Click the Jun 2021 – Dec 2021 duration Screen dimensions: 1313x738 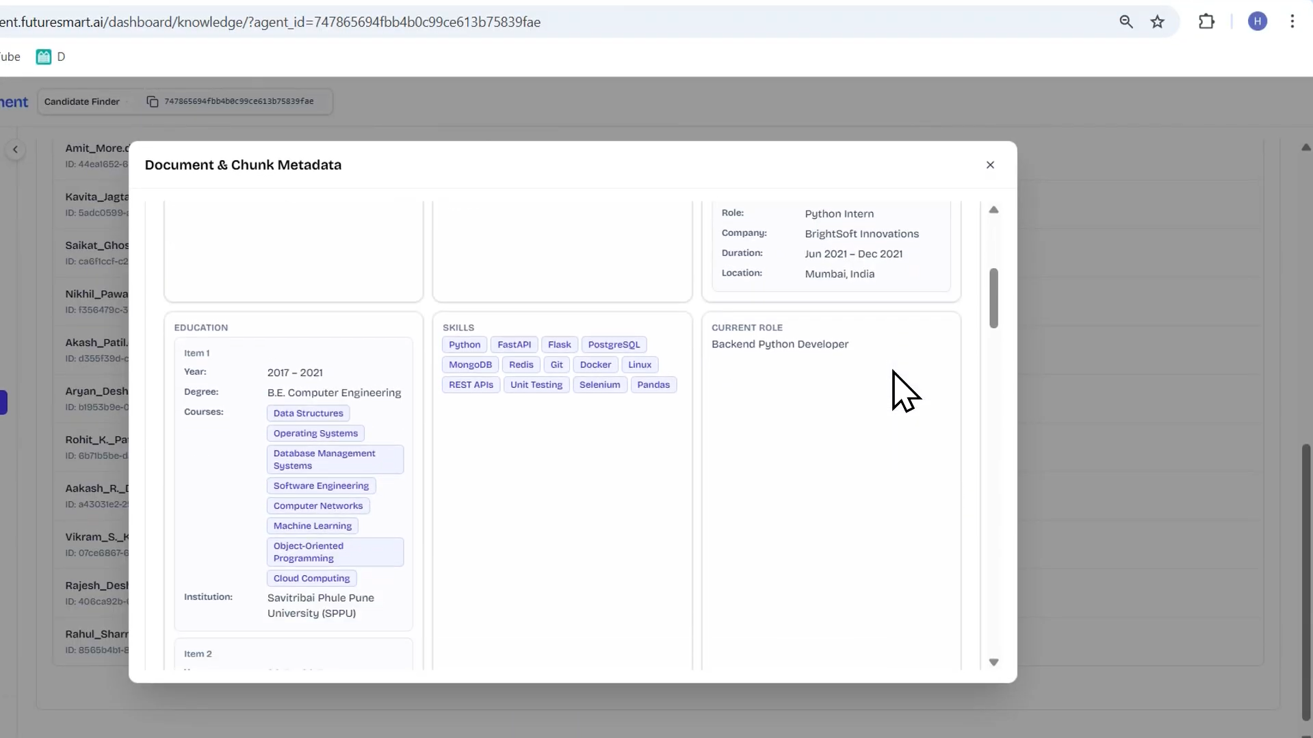(x=853, y=254)
